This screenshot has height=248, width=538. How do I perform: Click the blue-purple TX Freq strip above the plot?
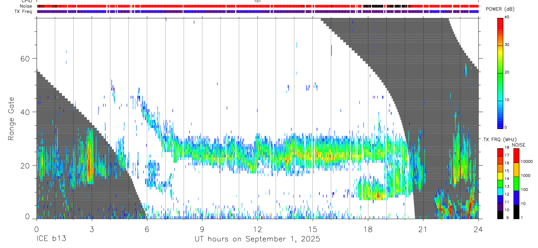point(258,11)
